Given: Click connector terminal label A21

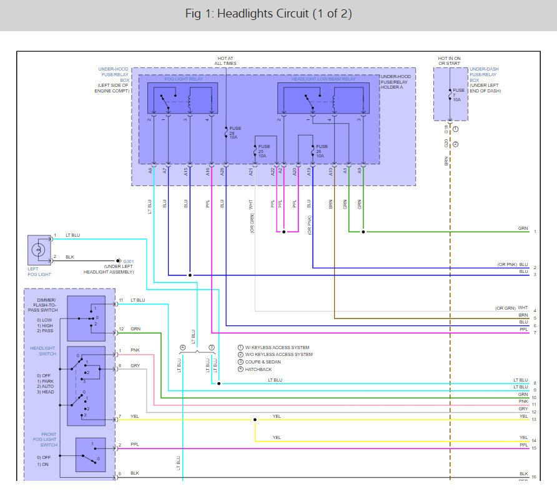Looking at the screenshot, I should [x=251, y=172].
